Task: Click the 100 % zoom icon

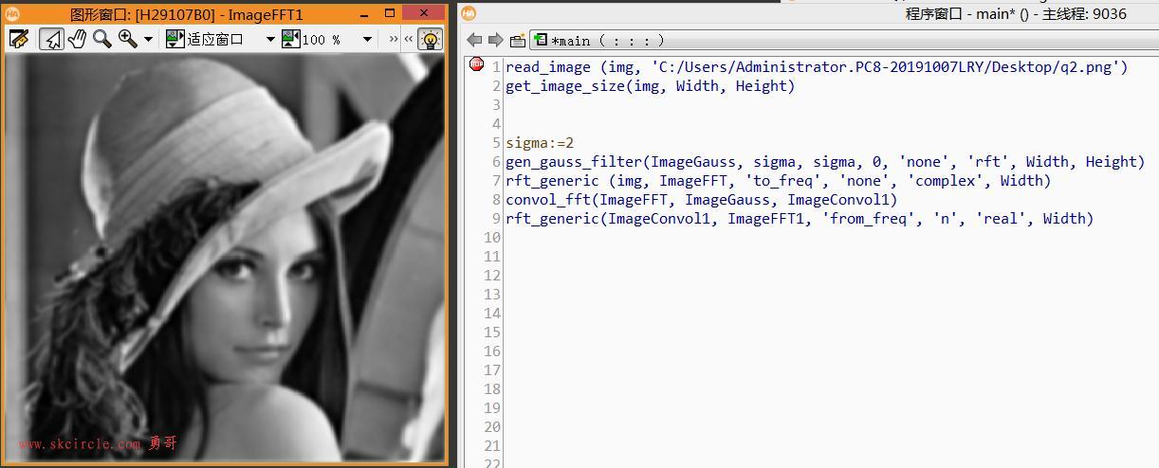Action: pos(290,39)
